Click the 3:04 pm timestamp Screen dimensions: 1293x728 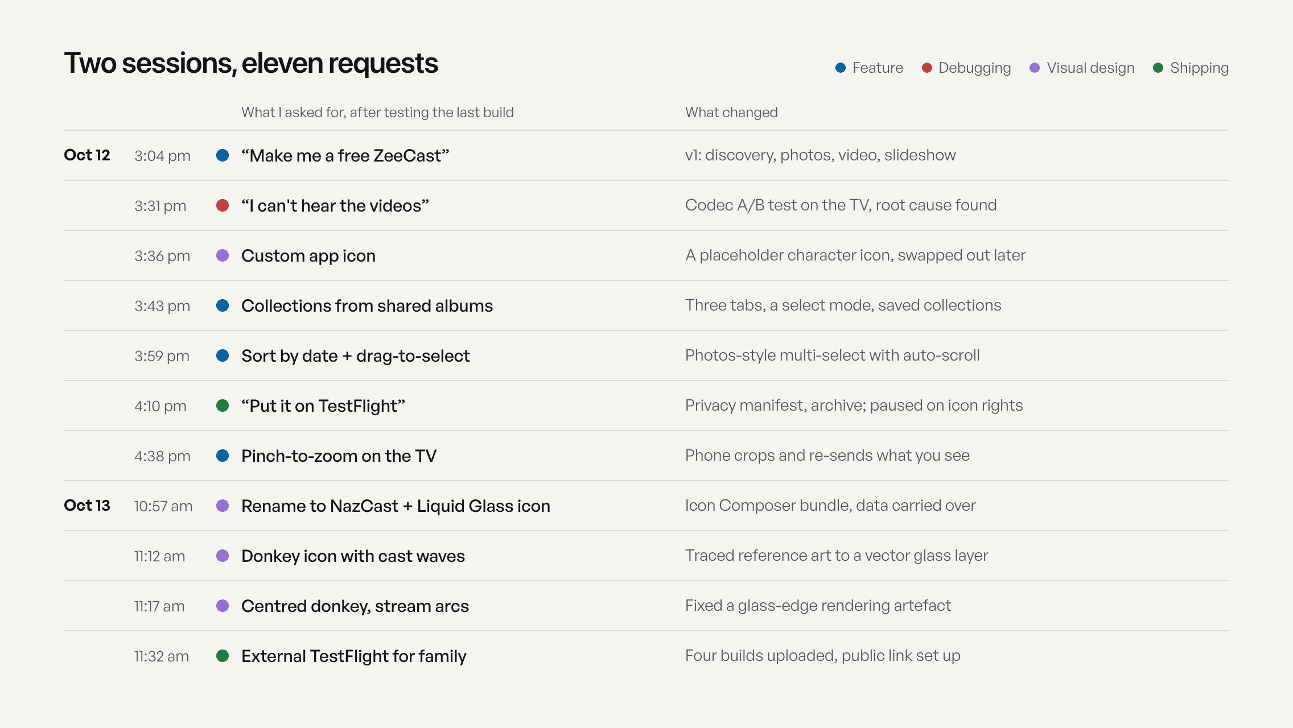(162, 156)
